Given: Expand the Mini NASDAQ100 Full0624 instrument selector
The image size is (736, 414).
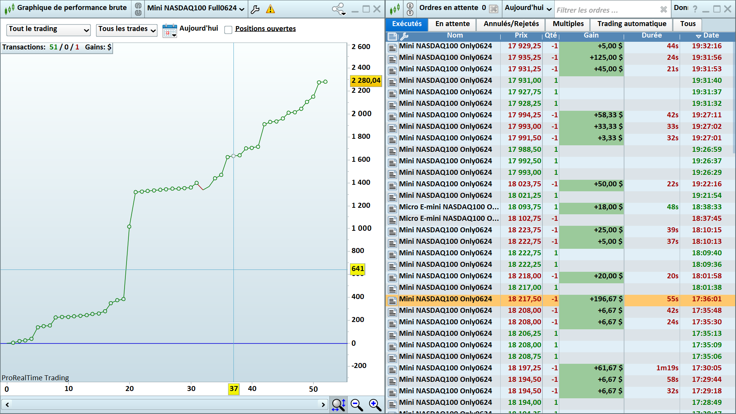Looking at the screenshot, I should 195,8.
